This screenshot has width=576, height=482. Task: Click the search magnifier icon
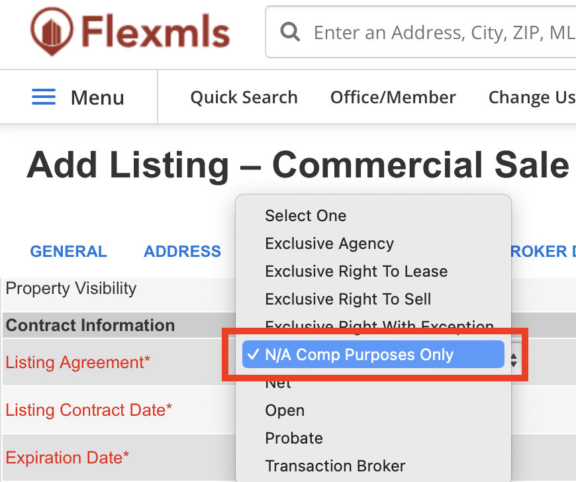(289, 32)
